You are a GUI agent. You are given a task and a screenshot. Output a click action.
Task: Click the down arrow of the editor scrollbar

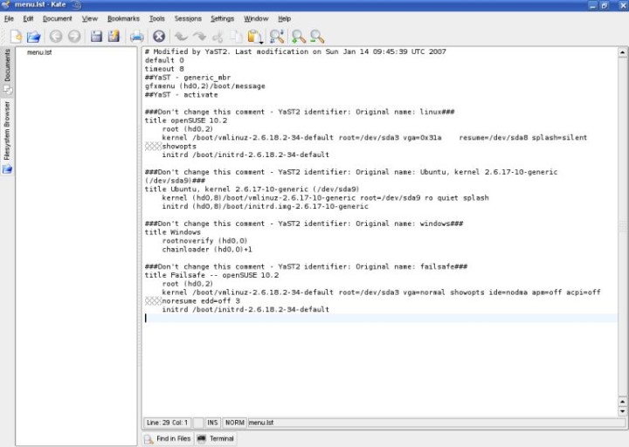(622, 411)
